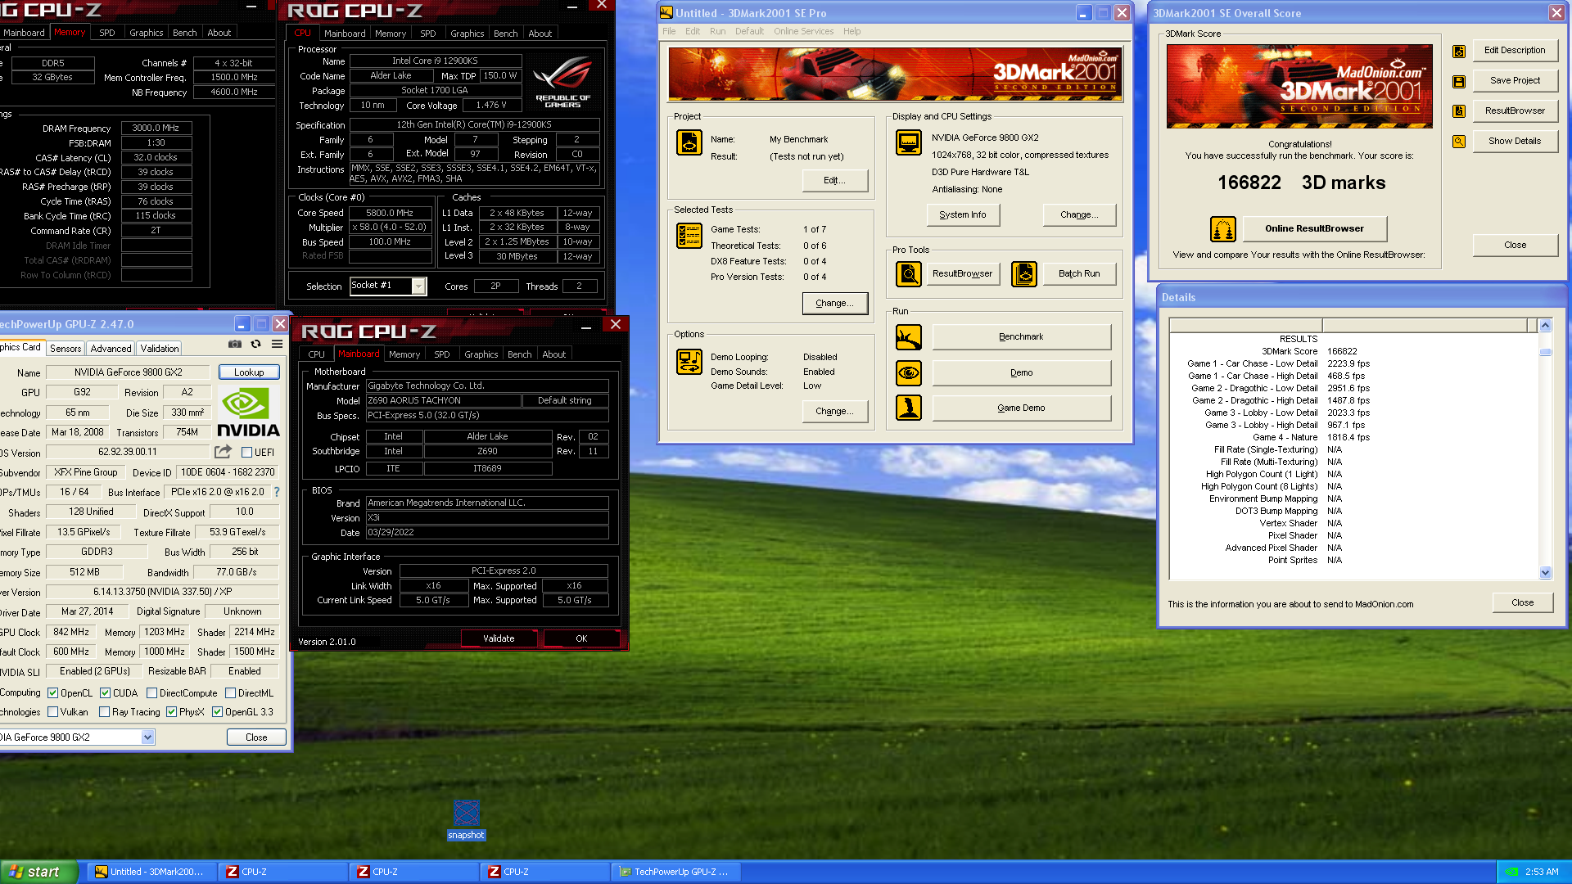Image resolution: width=1572 pixels, height=884 pixels.
Task: Click magnifier icon beside Show Details
Action: (x=1459, y=142)
